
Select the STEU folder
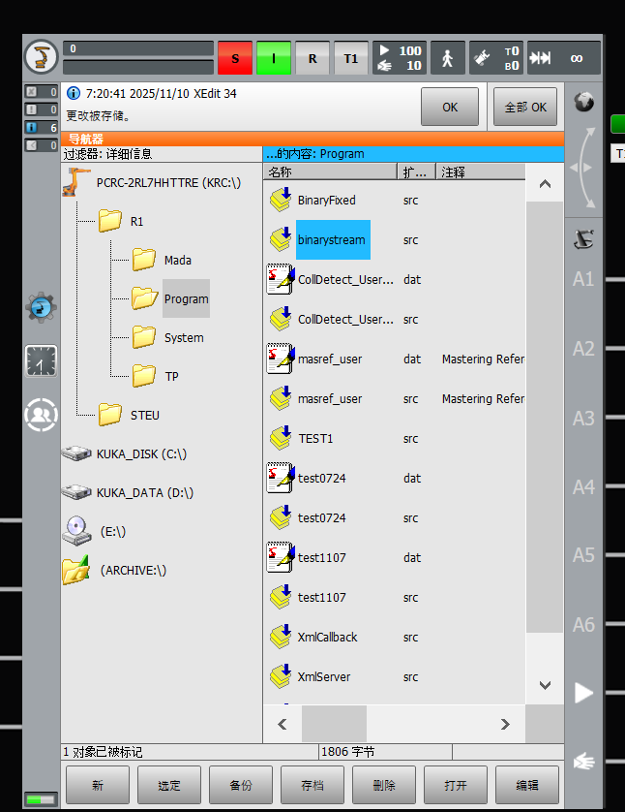pos(145,416)
